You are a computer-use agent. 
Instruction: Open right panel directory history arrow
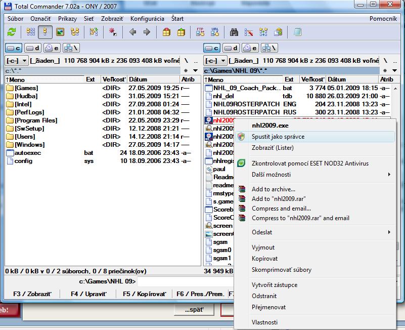[x=394, y=70]
